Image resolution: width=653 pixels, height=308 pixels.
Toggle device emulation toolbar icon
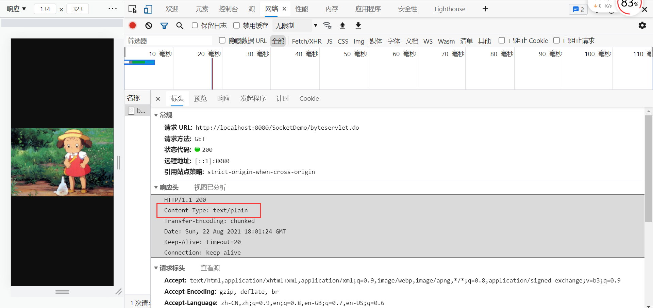tap(148, 9)
